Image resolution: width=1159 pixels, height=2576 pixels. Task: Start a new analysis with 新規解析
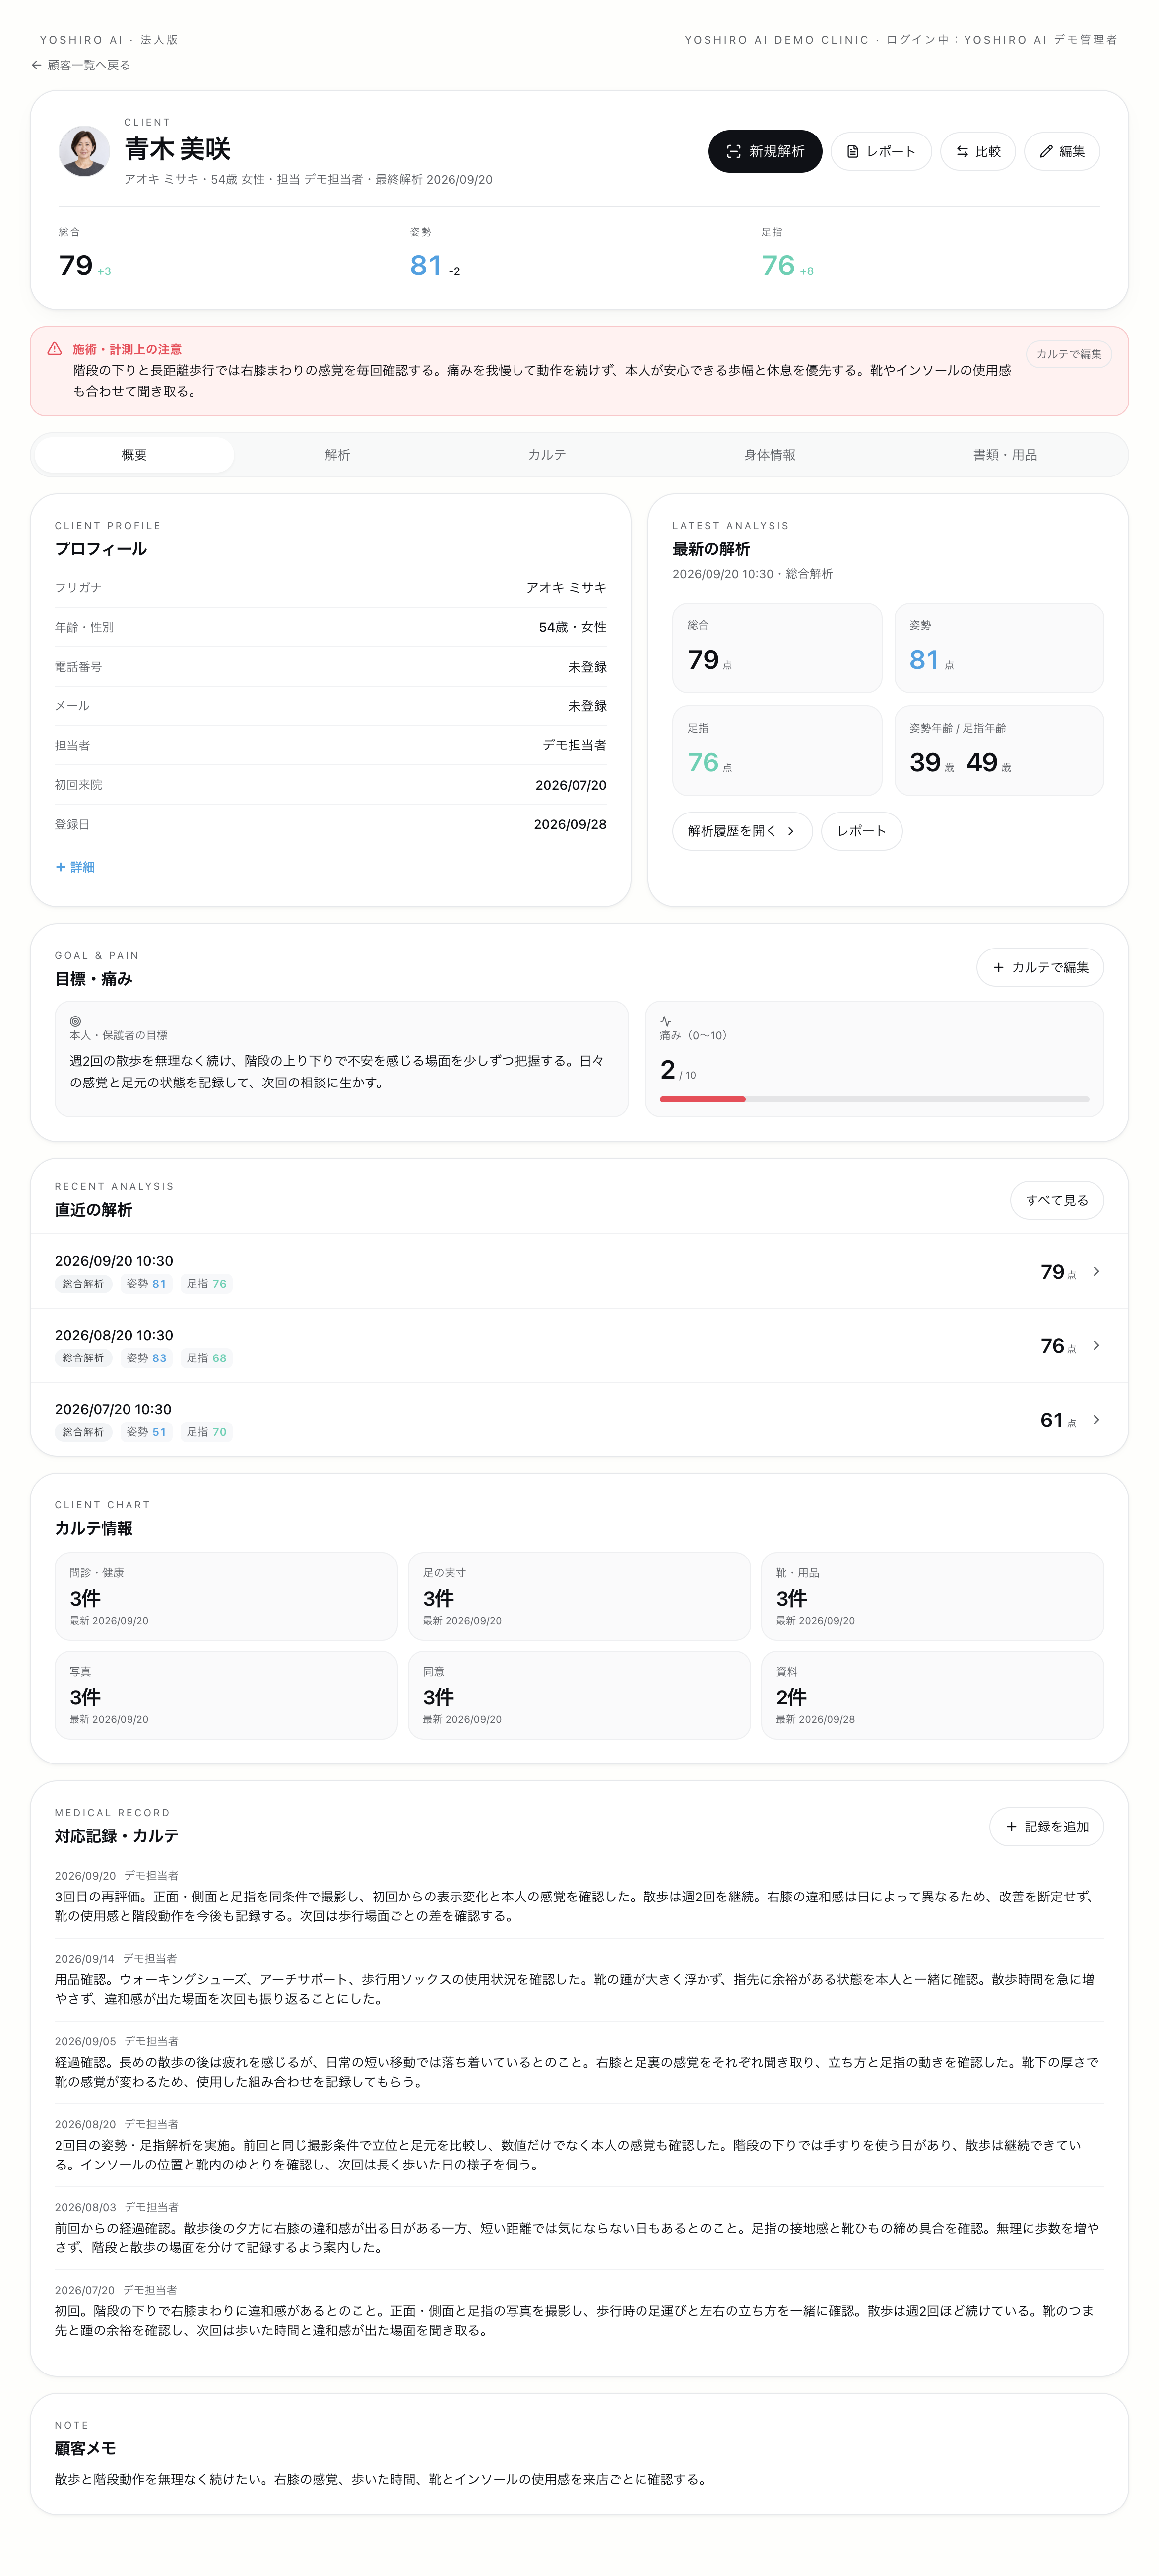pos(765,151)
